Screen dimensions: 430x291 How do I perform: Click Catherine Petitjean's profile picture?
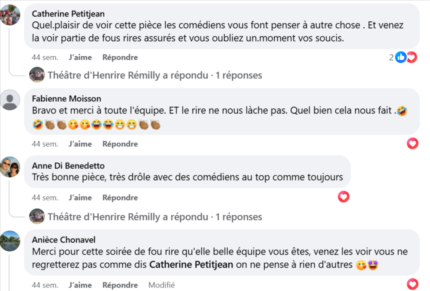click(10, 15)
